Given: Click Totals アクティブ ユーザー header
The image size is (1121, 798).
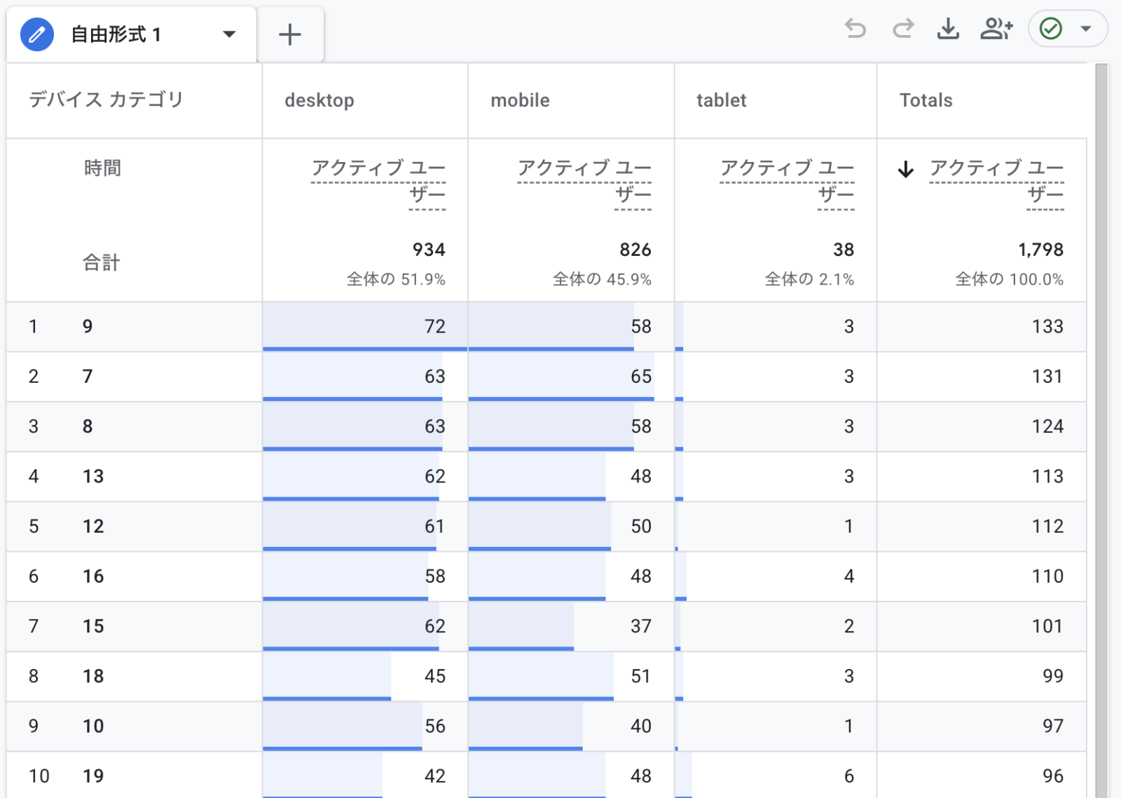Looking at the screenshot, I should [996, 181].
